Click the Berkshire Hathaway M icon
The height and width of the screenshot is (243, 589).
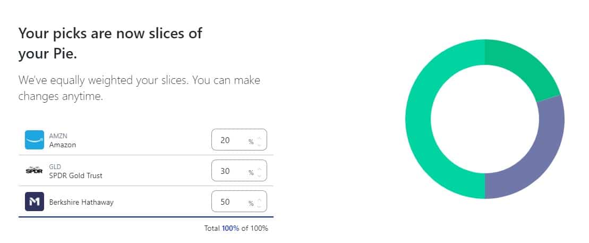pos(35,202)
